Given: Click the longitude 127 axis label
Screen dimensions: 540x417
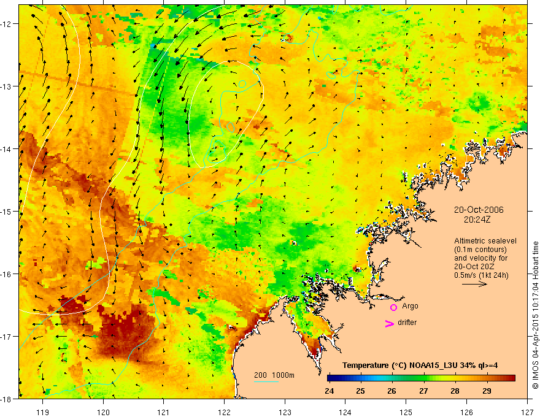Looking at the screenshot, I should coord(527,412).
